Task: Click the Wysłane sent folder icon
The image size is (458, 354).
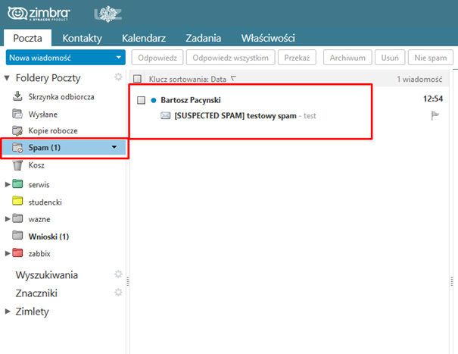Action: click(x=18, y=113)
